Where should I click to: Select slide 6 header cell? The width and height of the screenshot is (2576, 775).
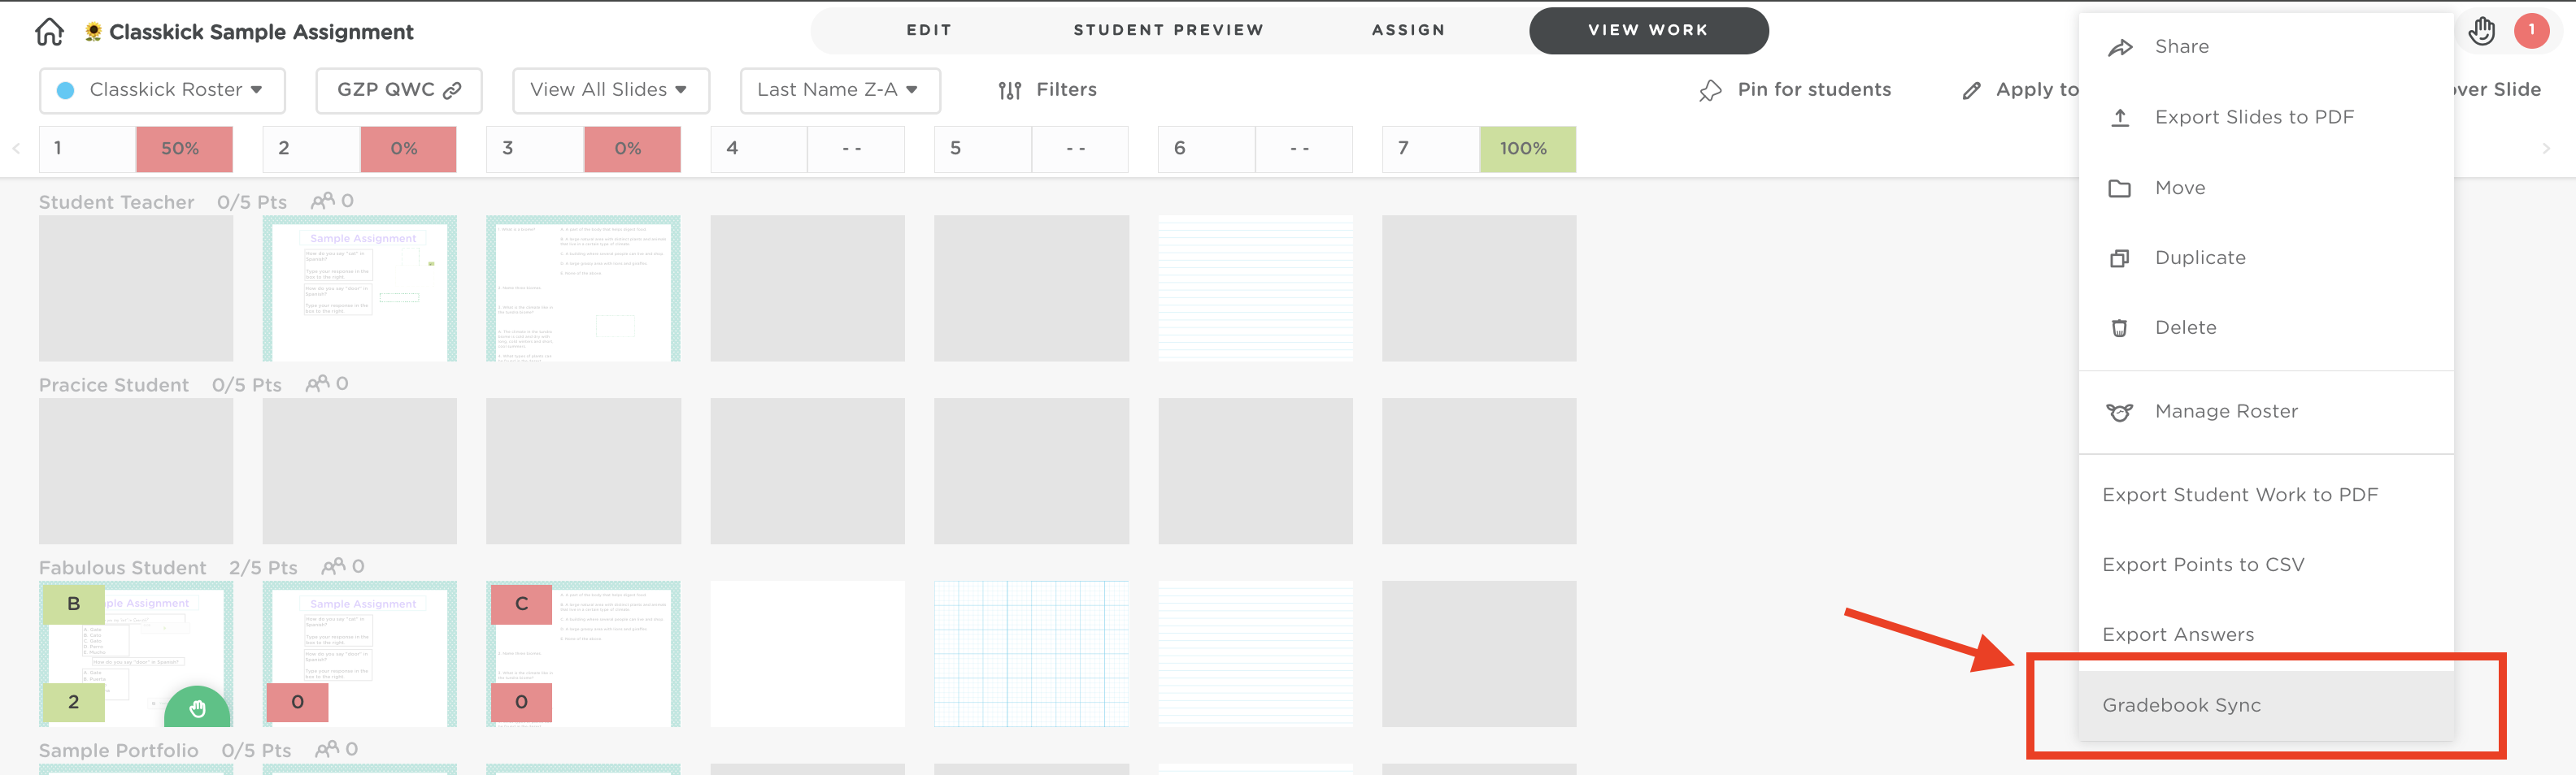point(1256,149)
